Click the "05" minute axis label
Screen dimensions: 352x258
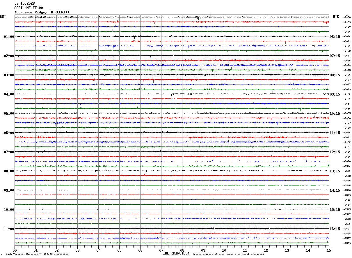click(x=119, y=250)
